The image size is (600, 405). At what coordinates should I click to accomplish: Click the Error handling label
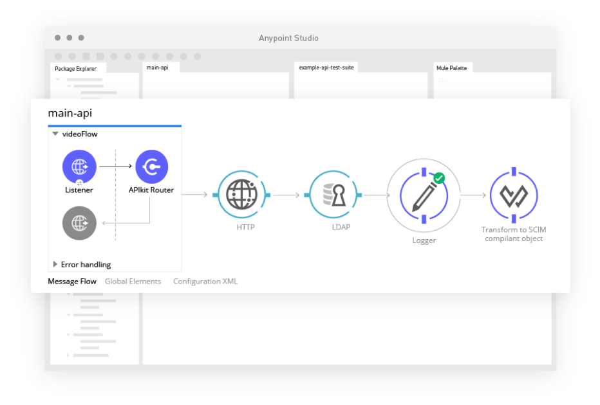tap(86, 264)
